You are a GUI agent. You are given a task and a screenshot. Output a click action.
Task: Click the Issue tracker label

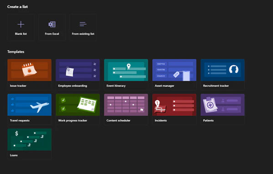click(x=18, y=86)
